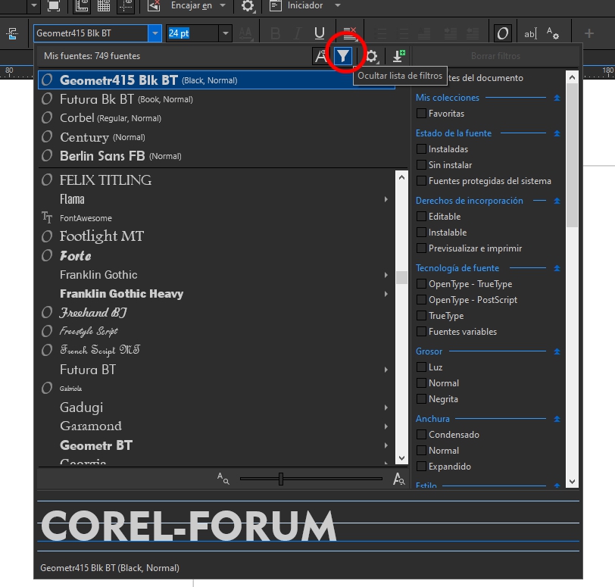Viewport: 615px width, 587px height.
Task: Enable the Sin instalar filter
Action: coord(421,165)
